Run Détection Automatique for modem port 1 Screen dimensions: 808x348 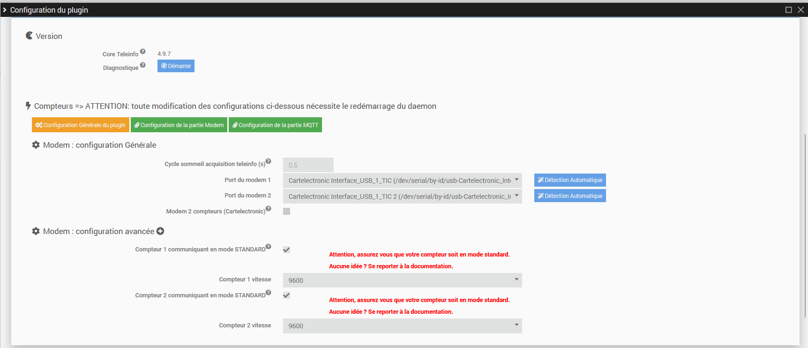570,180
